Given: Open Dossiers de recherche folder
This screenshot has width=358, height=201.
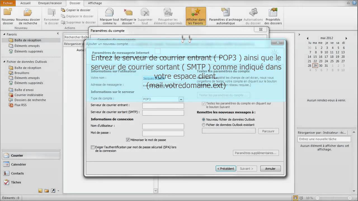Looking at the screenshot, I should click(27, 100).
